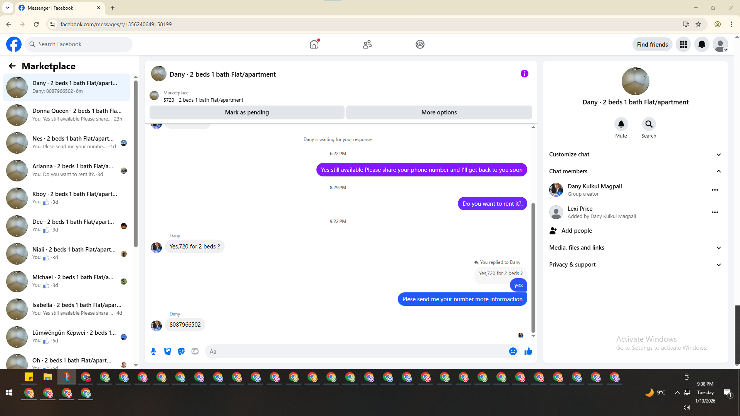Open the sticker picker icon

(x=181, y=351)
